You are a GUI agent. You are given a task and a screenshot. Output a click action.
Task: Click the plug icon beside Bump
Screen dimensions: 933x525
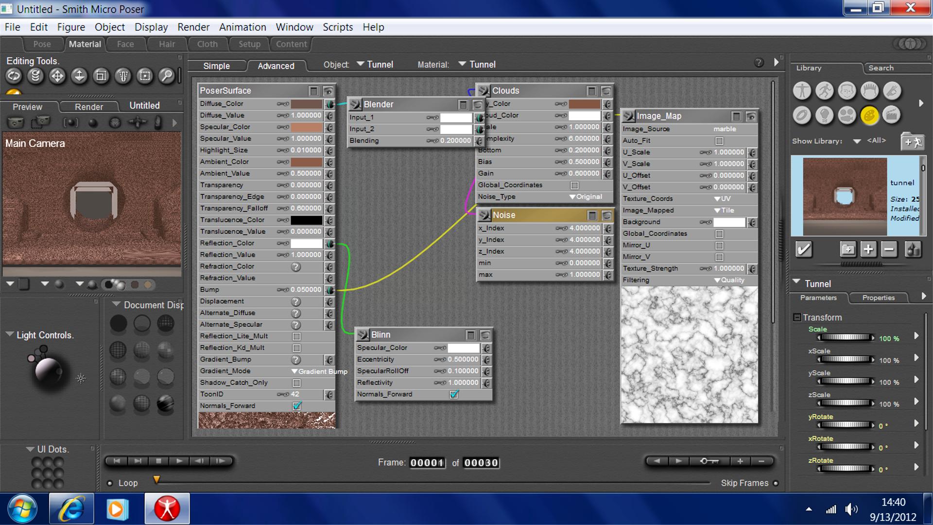(330, 290)
